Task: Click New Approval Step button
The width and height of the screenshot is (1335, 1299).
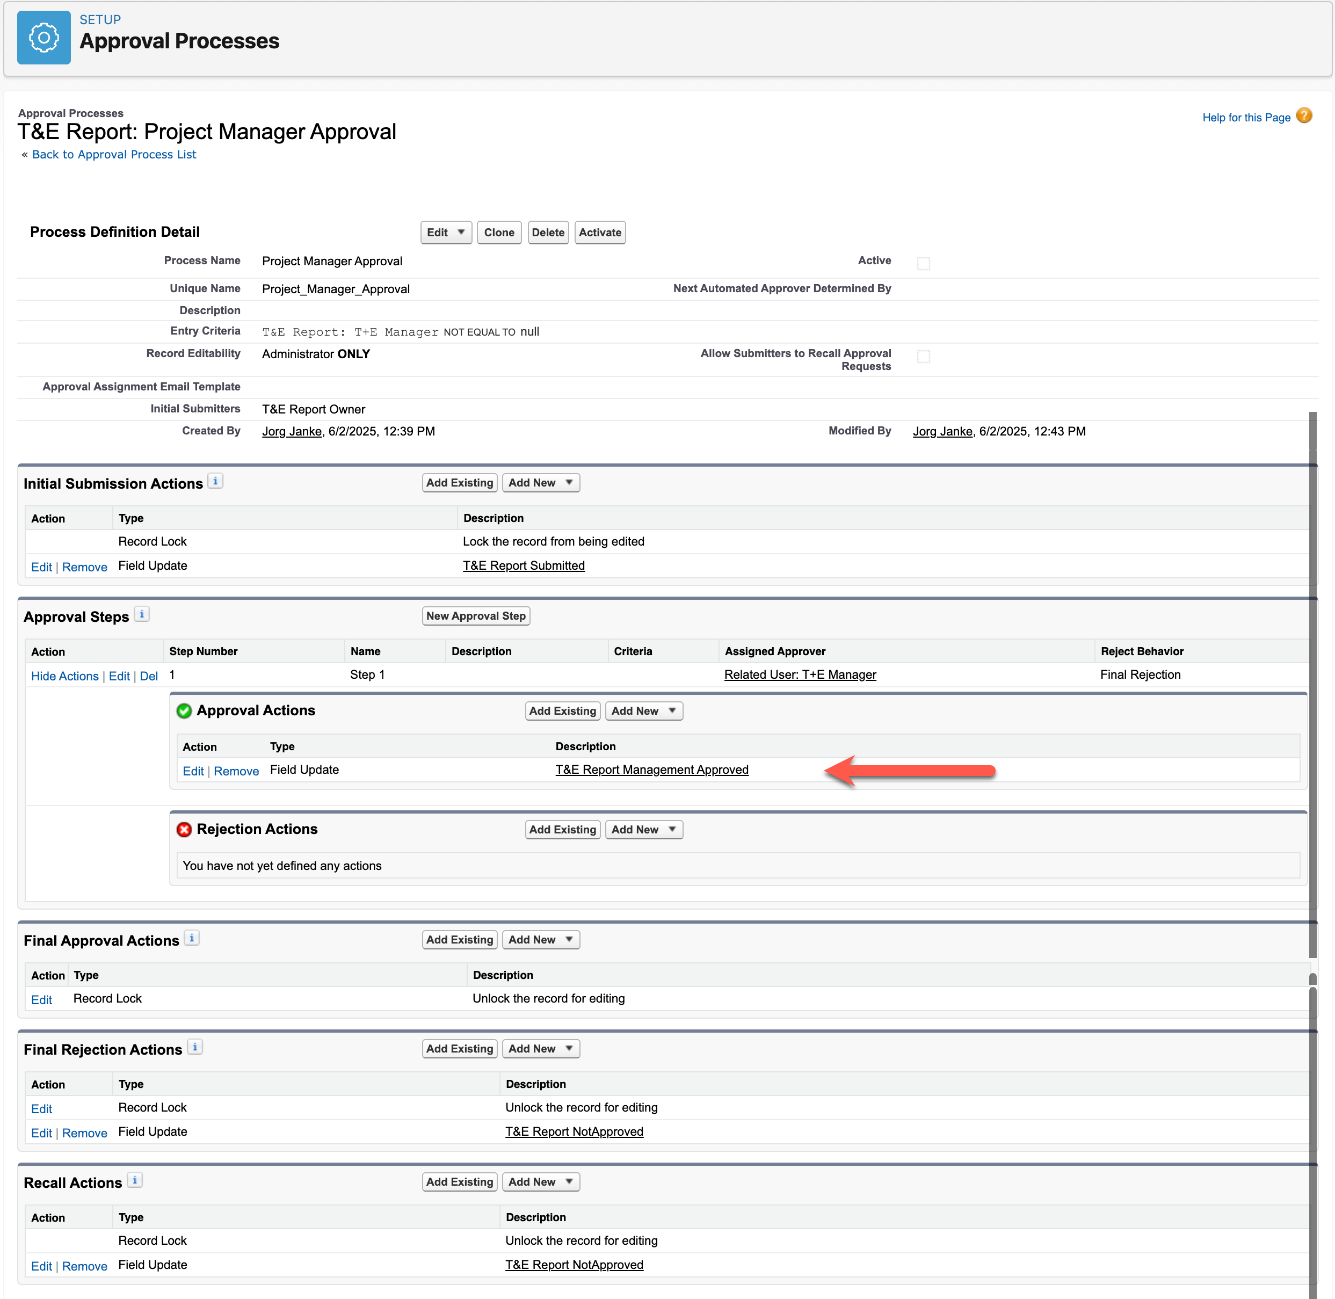Action: 475,616
